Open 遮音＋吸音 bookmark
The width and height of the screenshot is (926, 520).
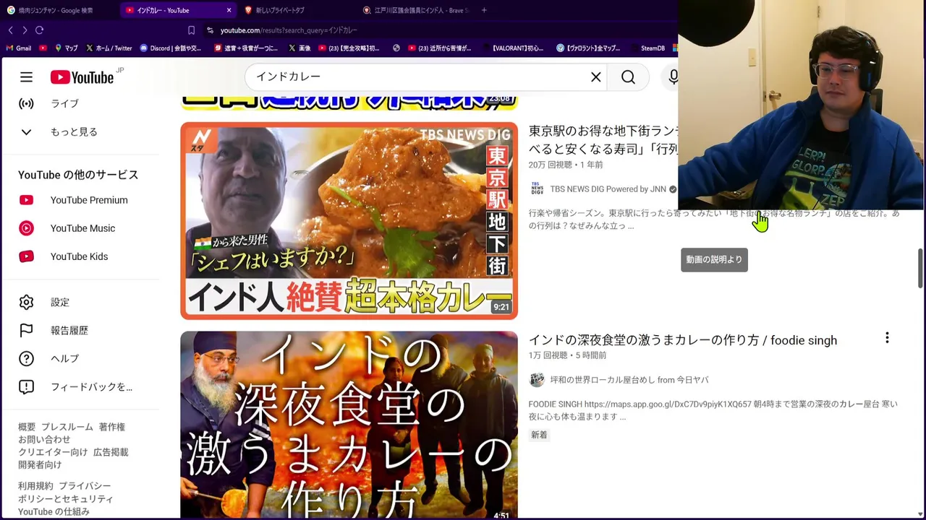click(246, 48)
